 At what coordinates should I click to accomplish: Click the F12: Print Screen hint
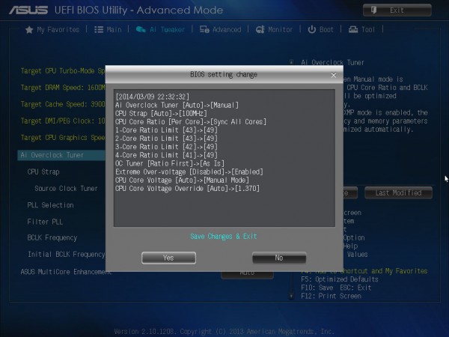pos(331,296)
